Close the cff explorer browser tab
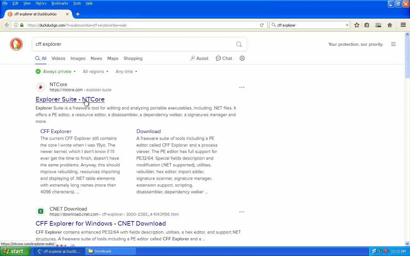Screen dimensions: 410x256 pos(67,14)
